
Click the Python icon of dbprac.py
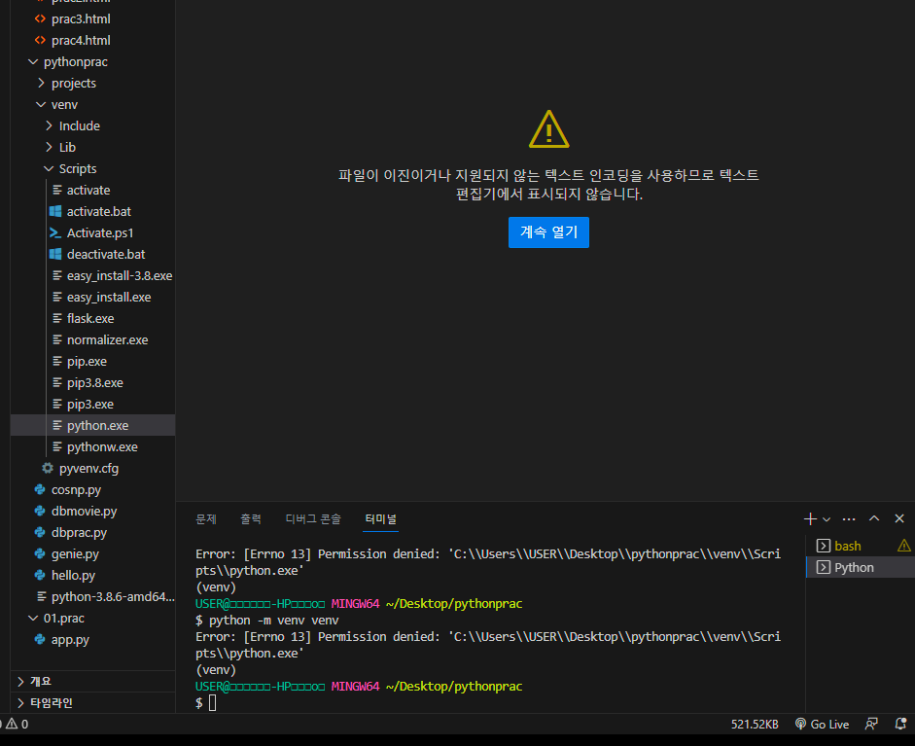(x=40, y=532)
